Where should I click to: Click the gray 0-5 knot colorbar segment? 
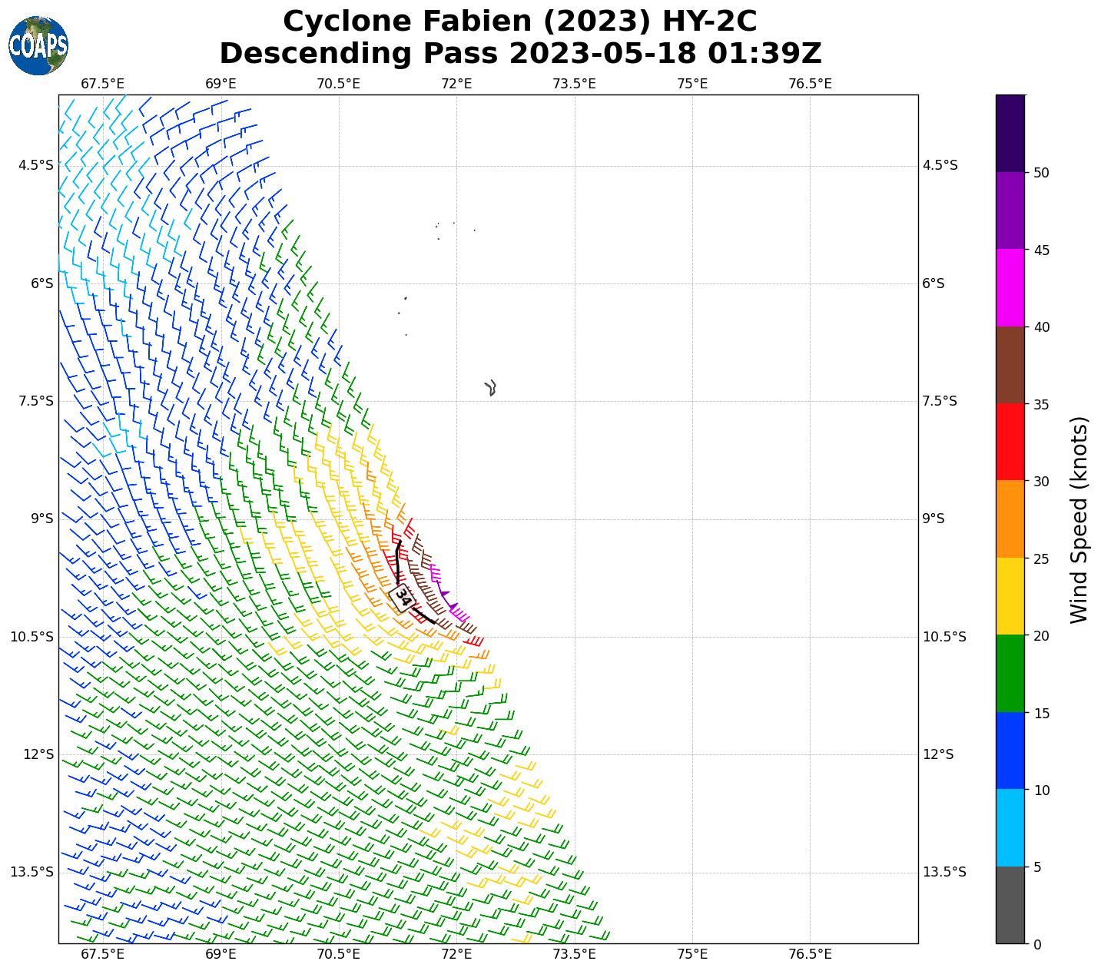coord(1010,905)
